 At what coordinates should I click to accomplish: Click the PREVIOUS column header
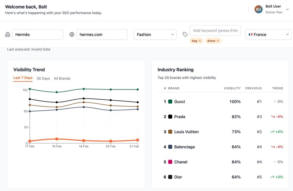click(253, 88)
